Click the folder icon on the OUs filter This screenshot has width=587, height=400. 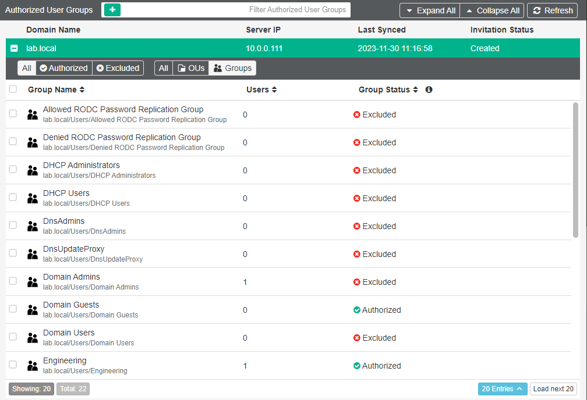pos(182,68)
